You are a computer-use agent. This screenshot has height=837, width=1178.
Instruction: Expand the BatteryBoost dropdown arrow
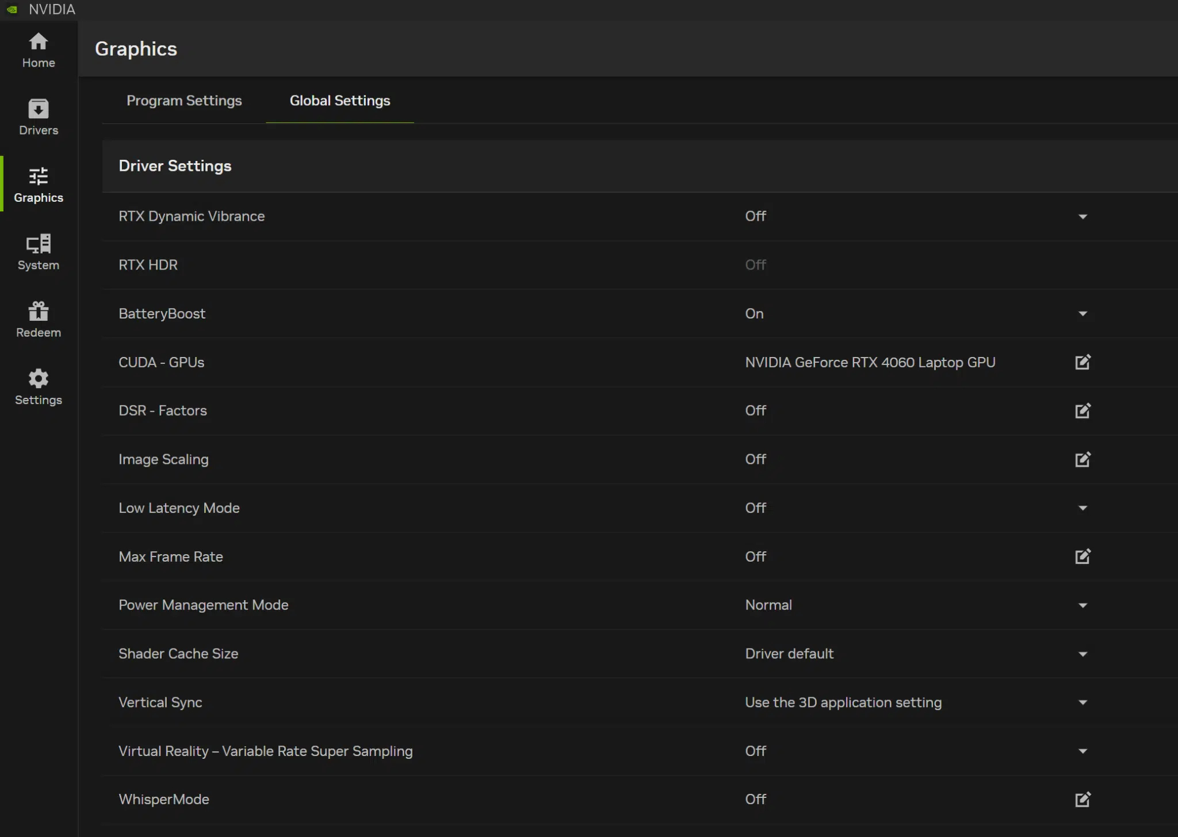click(1083, 314)
